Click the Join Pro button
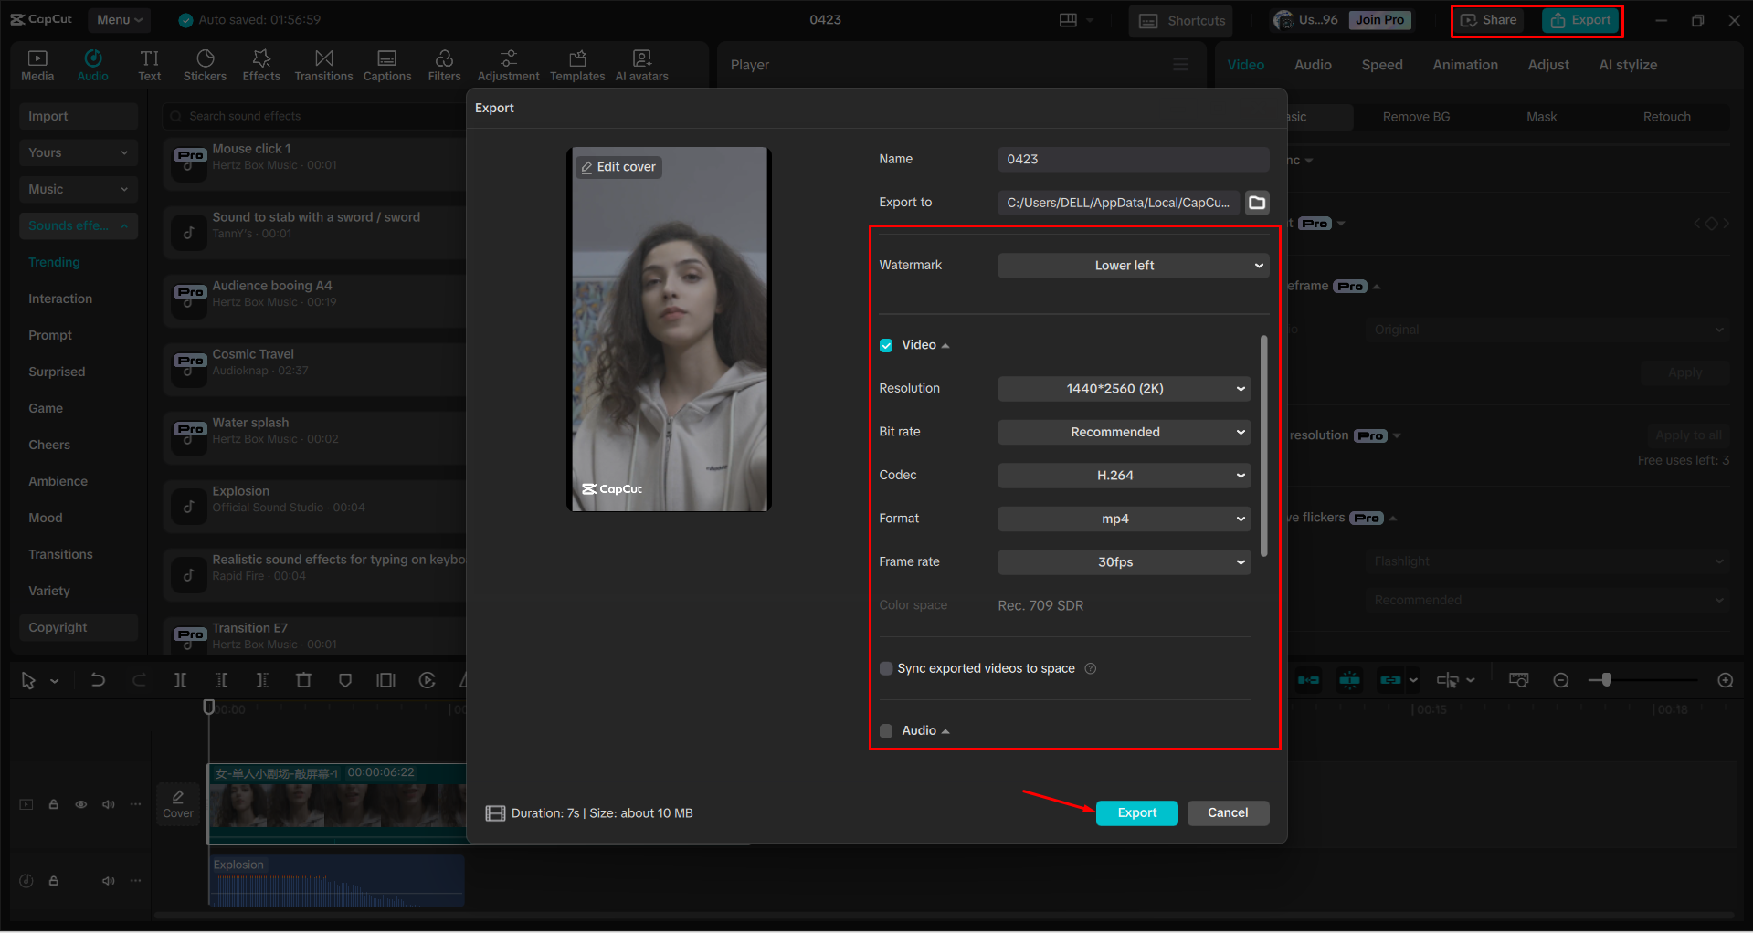The height and width of the screenshot is (933, 1753). point(1379,19)
